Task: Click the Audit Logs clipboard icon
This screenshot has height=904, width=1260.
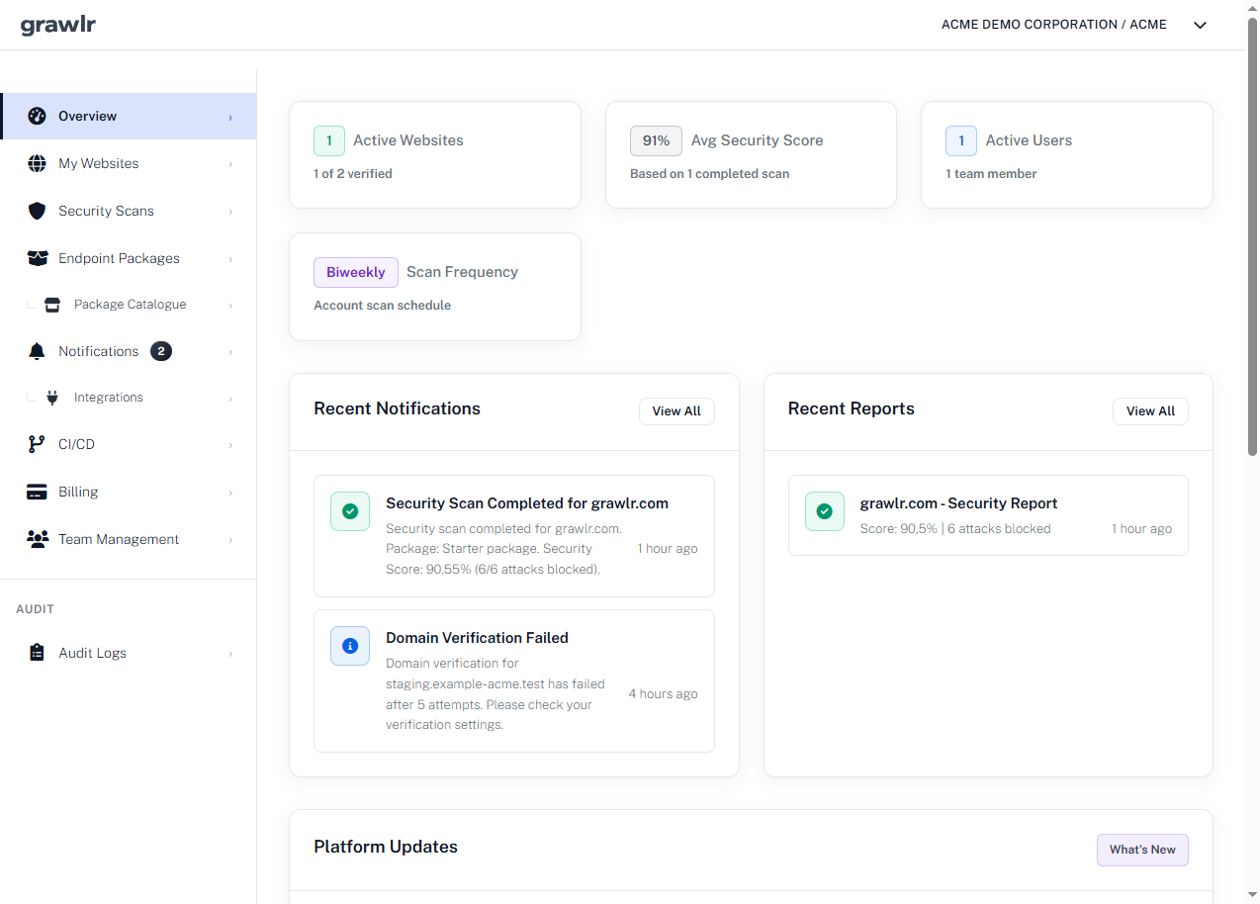Action: [x=38, y=653]
